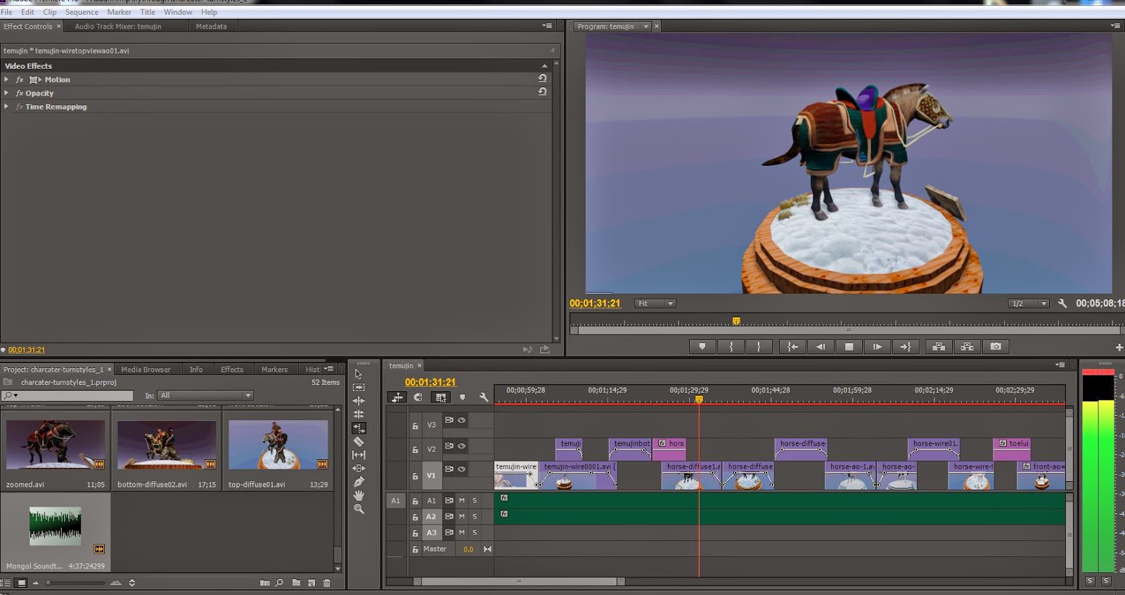Open the File menu
Viewport: 1125px width, 595px height.
[x=6, y=12]
